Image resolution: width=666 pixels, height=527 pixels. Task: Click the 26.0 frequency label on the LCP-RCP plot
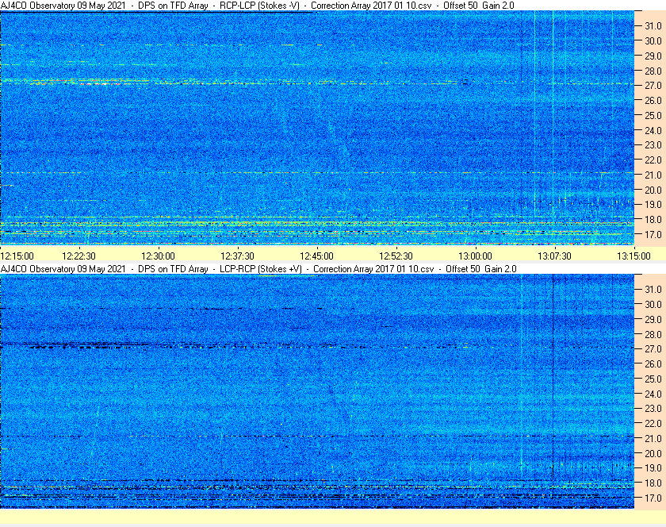click(x=653, y=364)
